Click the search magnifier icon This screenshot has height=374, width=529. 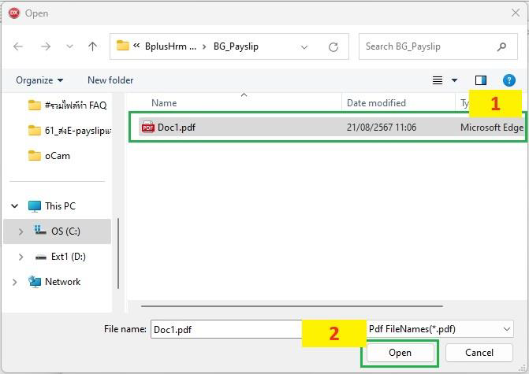point(501,46)
